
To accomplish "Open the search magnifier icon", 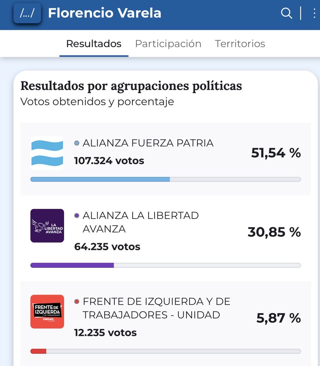I will pyautogui.click(x=286, y=13).
